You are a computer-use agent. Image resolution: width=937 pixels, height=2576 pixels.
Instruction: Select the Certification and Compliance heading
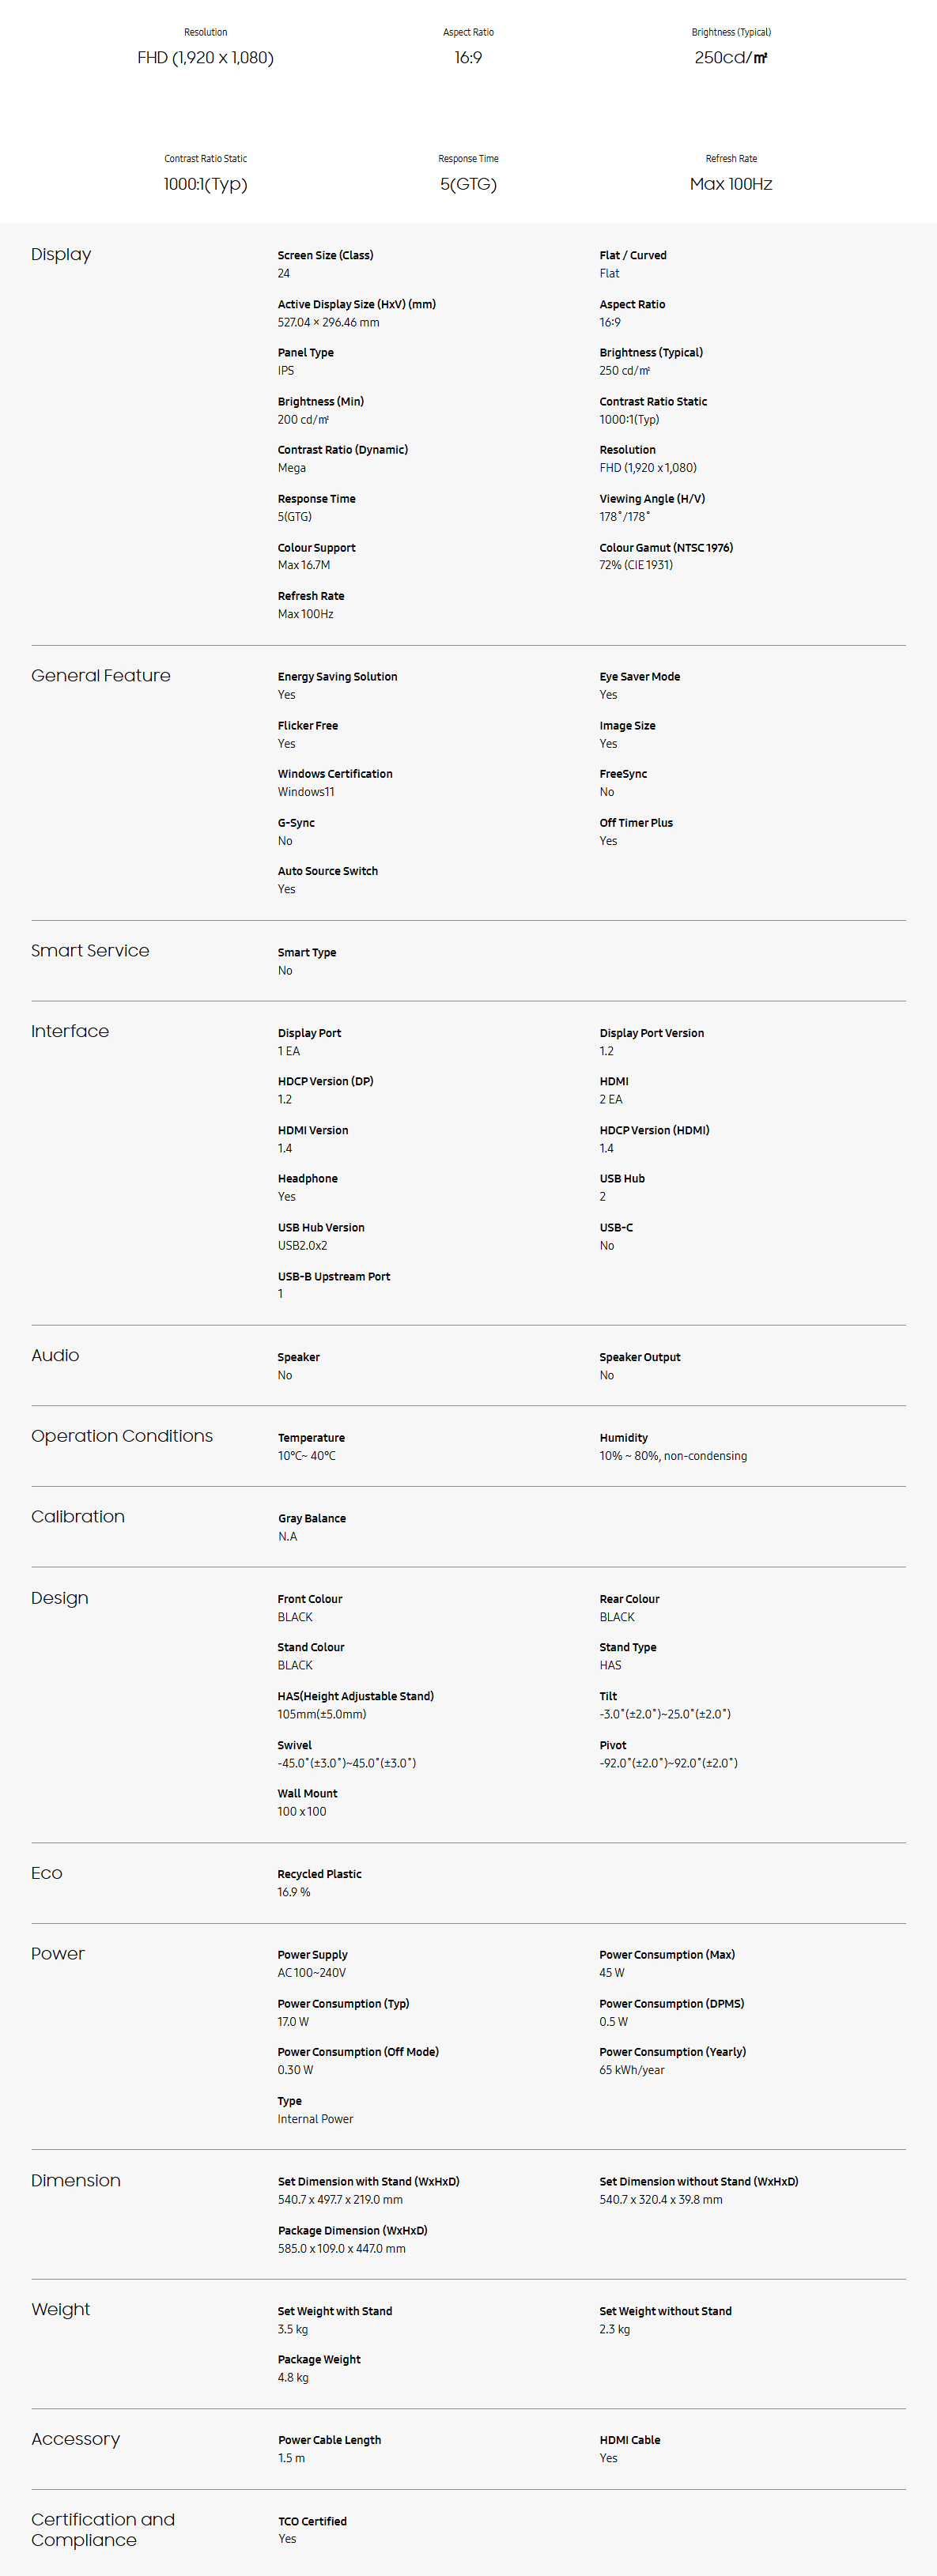tap(103, 2529)
